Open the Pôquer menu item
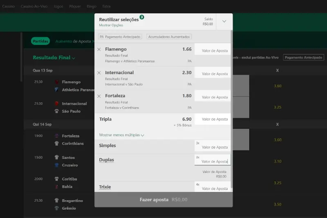Image resolution: width=327 pixels, height=218 pixels. tap(75, 6)
